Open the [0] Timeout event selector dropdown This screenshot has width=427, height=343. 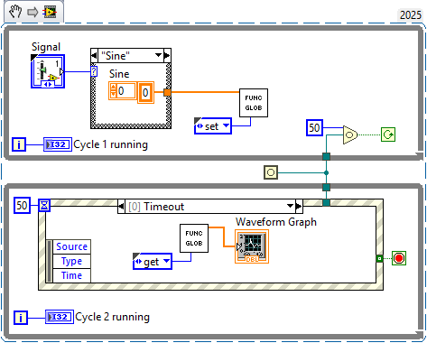coord(290,207)
